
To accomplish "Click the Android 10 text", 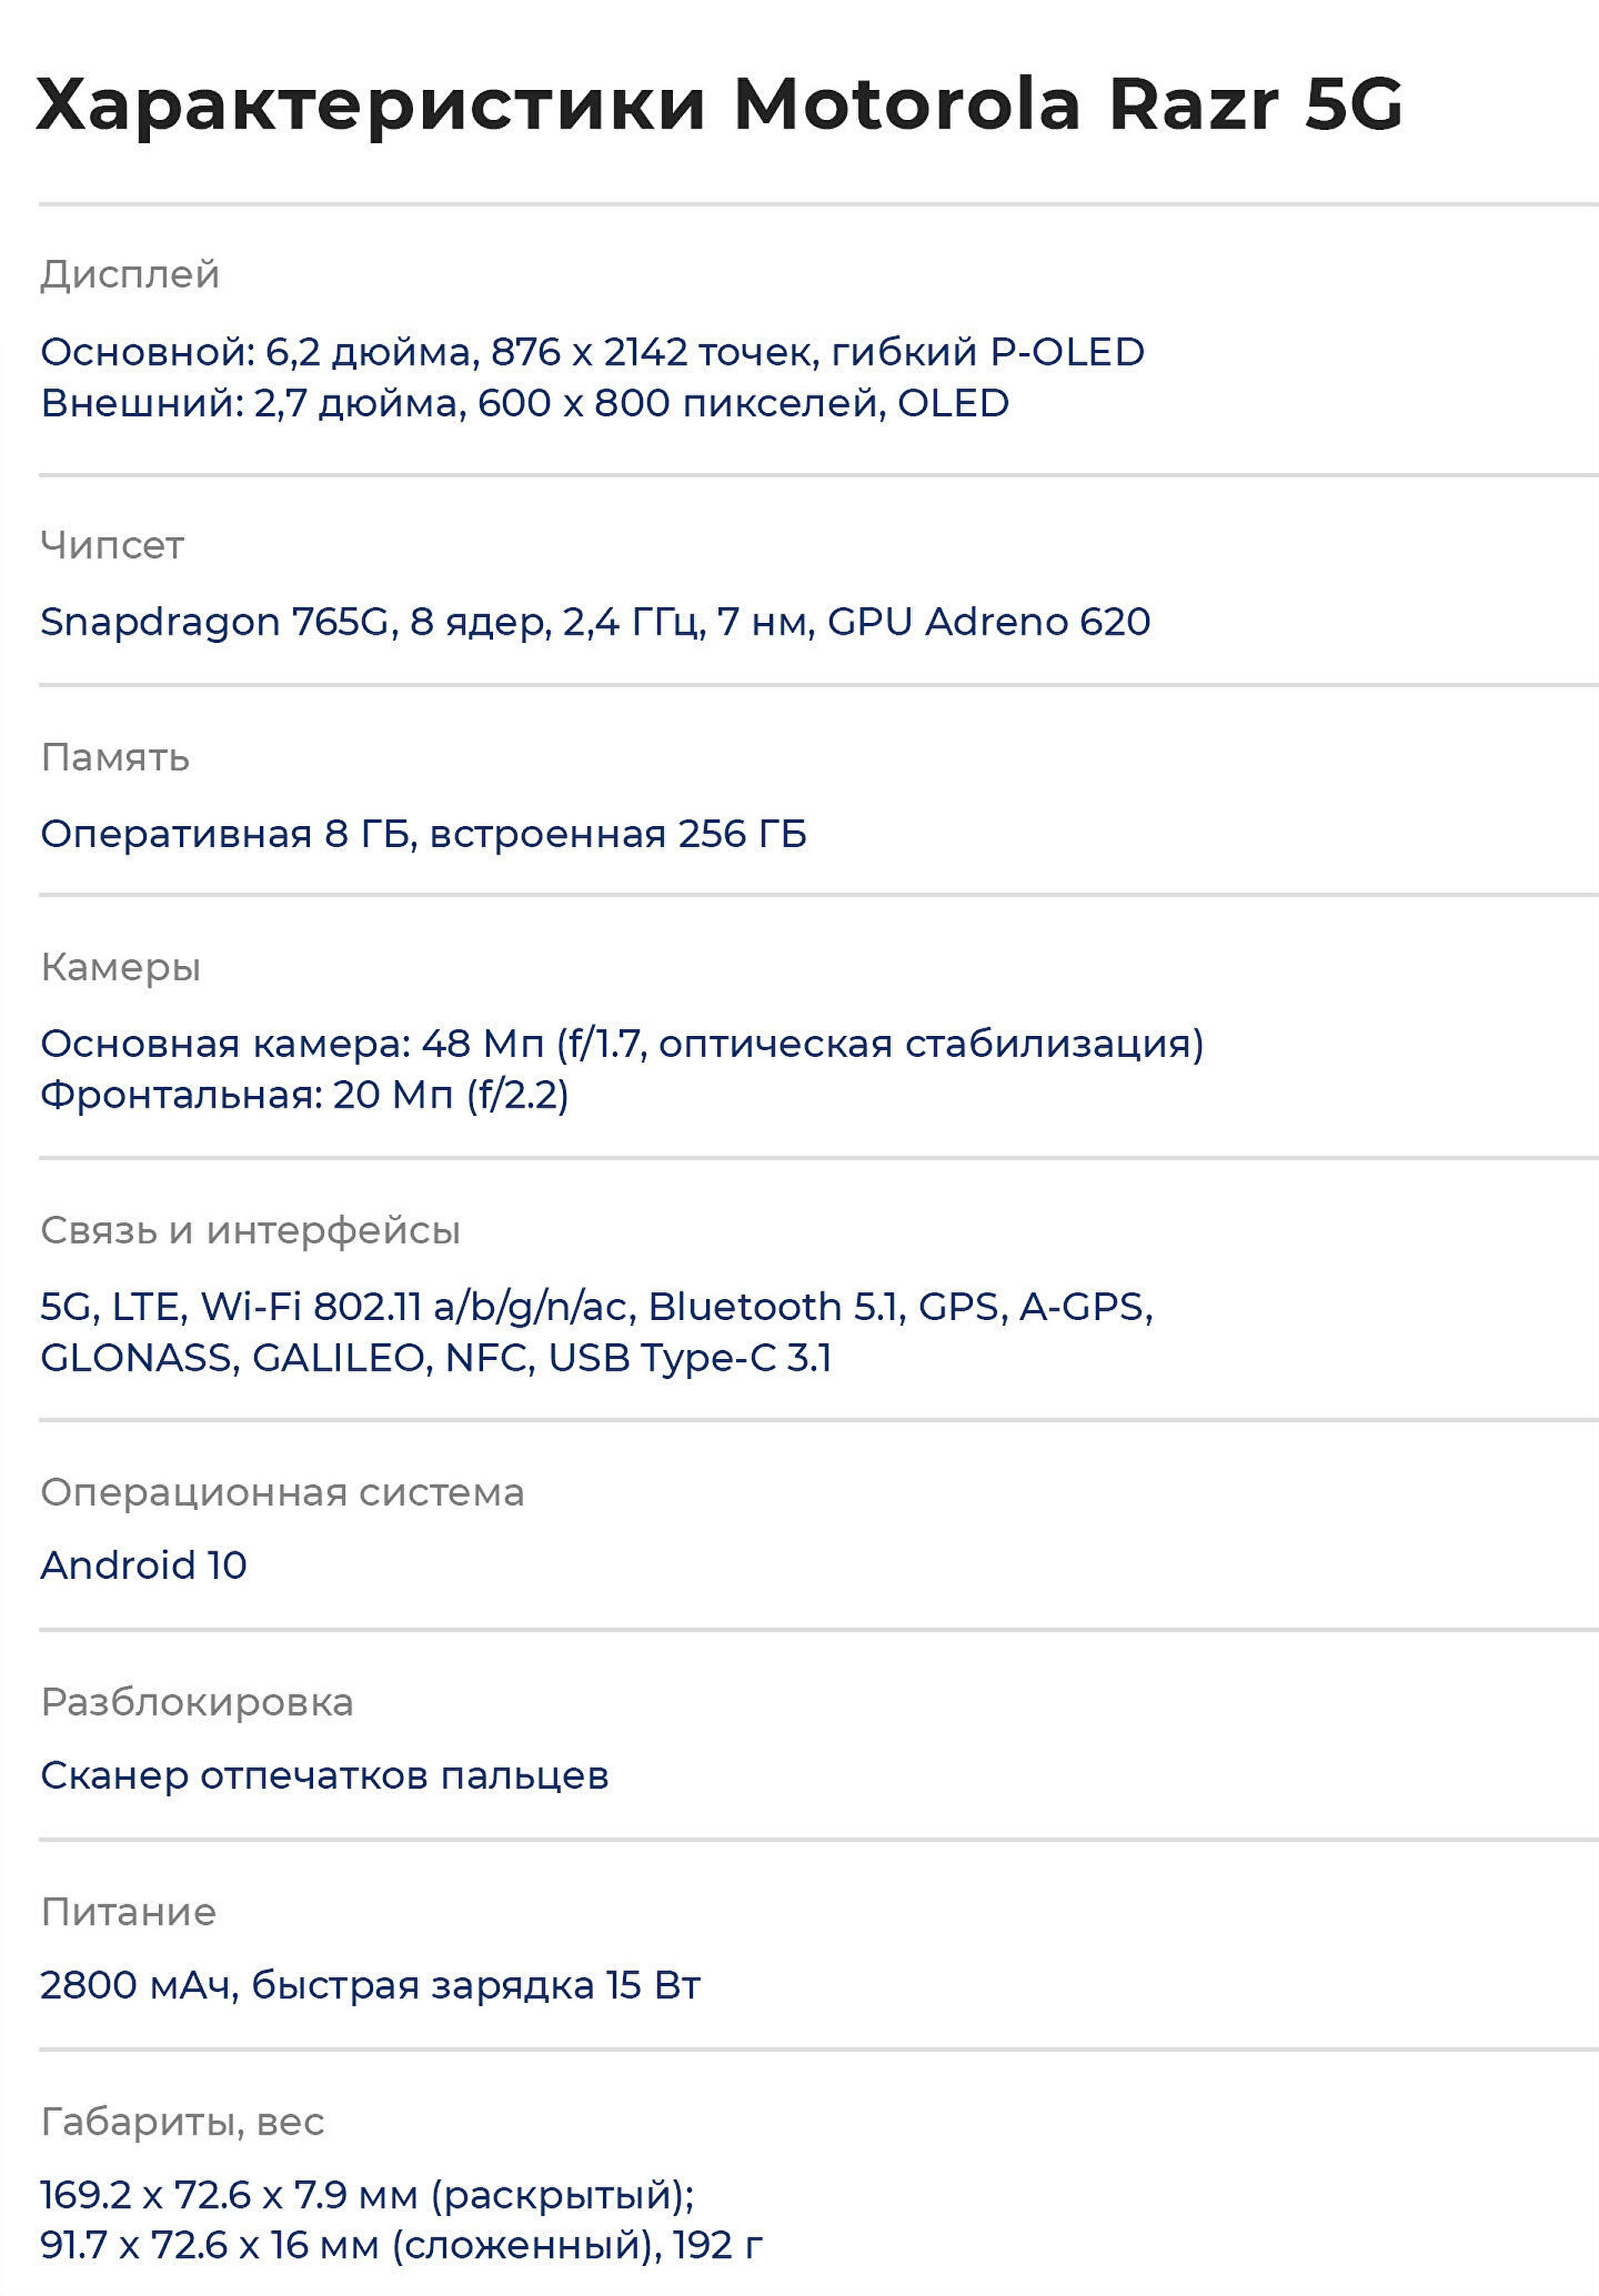I will coord(143,1565).
